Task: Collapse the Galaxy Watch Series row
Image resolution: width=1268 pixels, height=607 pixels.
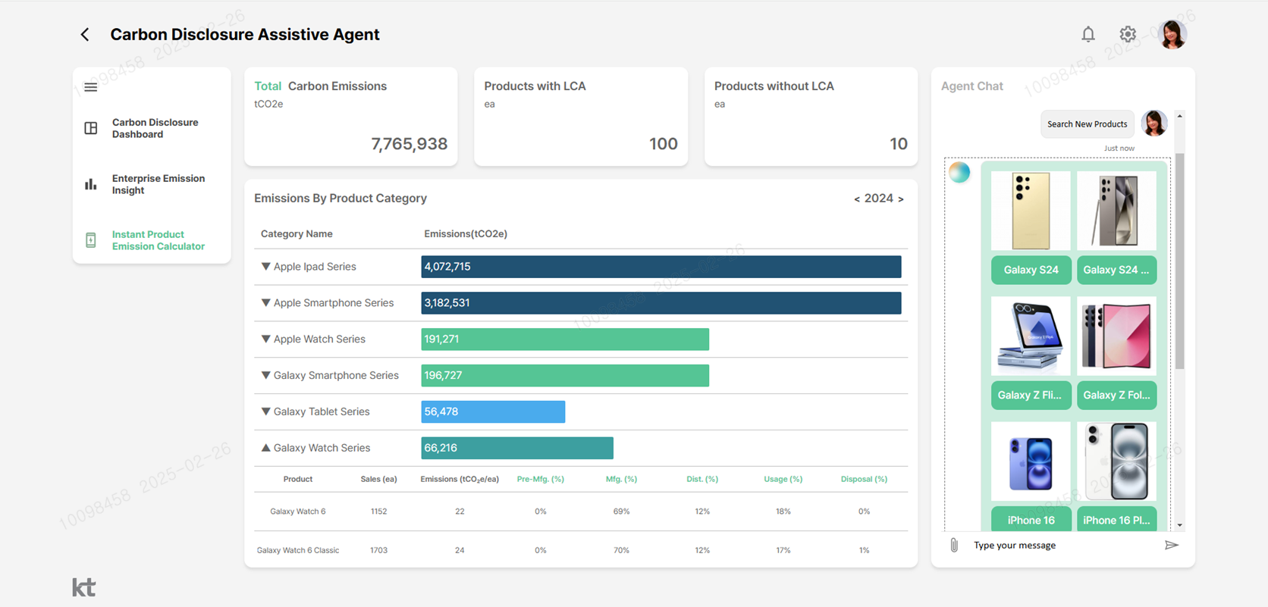Action: click(x=265, y=448)
